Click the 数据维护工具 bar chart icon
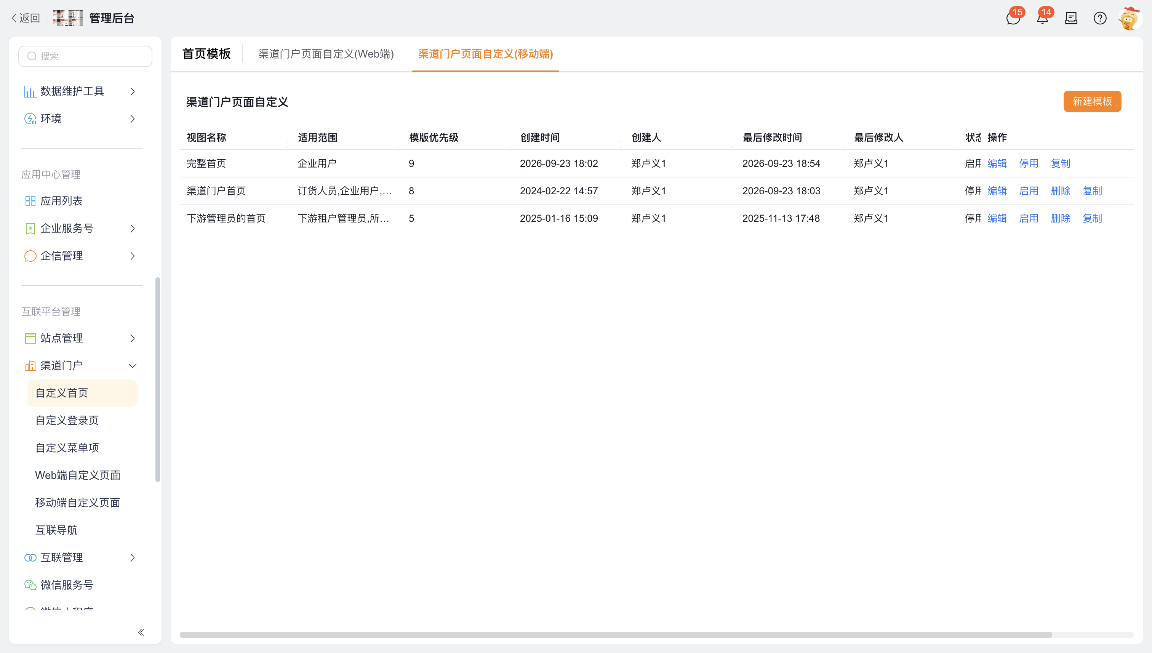This screenshot has width=1152, height=653. (30, 91)
